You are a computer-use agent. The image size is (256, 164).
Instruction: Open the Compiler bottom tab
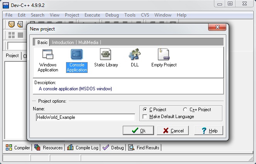point(18,148)
